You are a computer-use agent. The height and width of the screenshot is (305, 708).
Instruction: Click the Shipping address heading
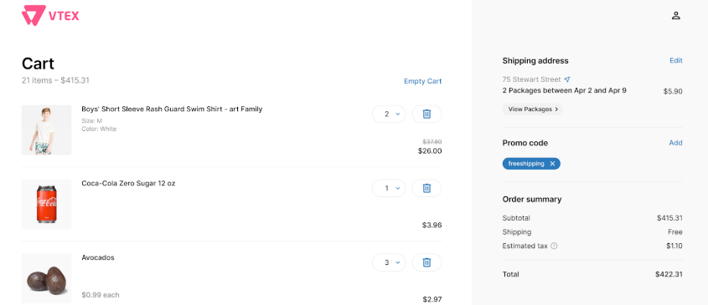[535, 60]
